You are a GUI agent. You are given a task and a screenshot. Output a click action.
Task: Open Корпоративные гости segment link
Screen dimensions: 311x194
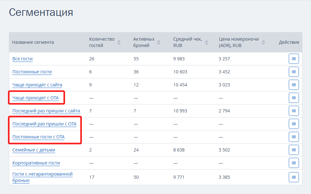36,163
